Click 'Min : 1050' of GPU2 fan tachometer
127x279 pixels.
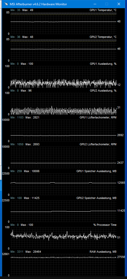[17, 144]
